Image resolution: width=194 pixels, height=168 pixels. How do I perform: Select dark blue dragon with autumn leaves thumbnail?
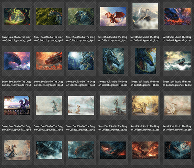[x=178, y=150]
